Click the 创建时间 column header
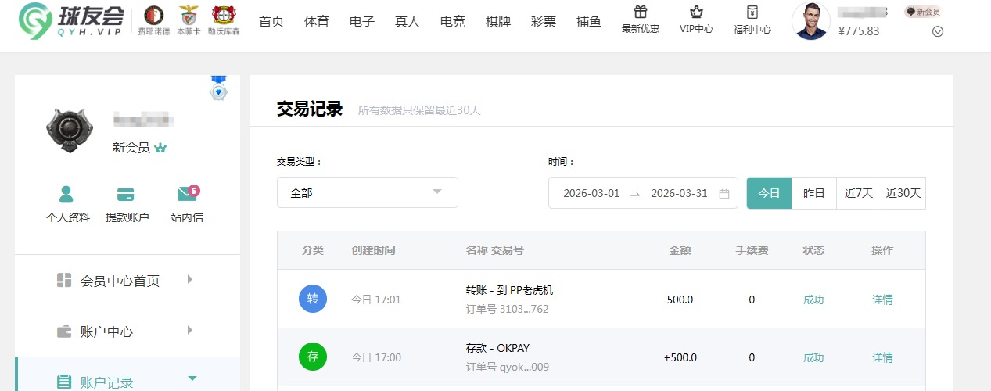This screenshot has width=991, height=391. click(x=373, y=250)
